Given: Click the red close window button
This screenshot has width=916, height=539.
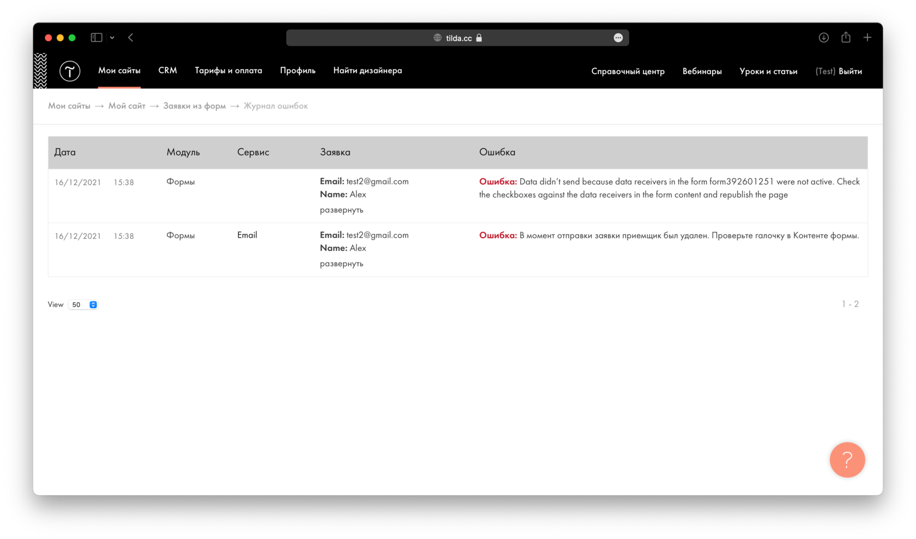Looking at the screenshot, I should [49, 38].
